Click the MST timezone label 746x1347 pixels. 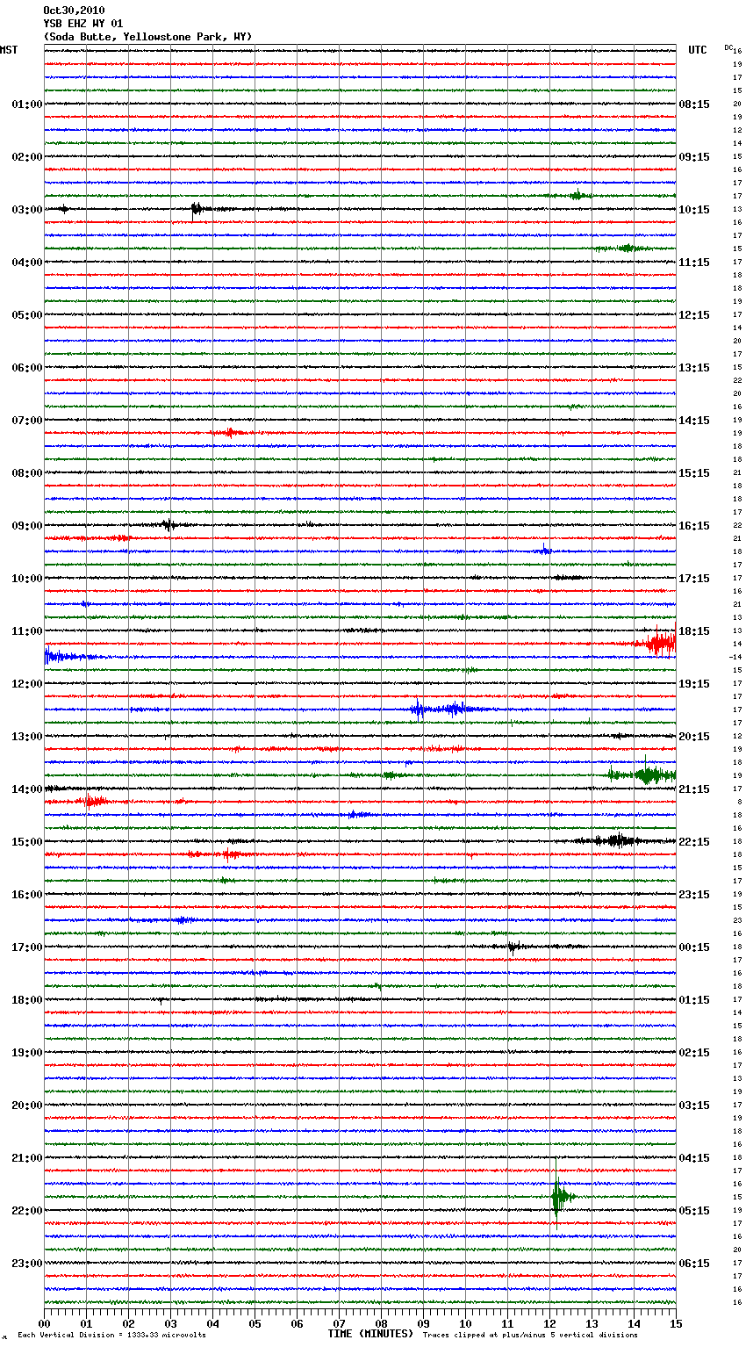[x=9, y=50]
